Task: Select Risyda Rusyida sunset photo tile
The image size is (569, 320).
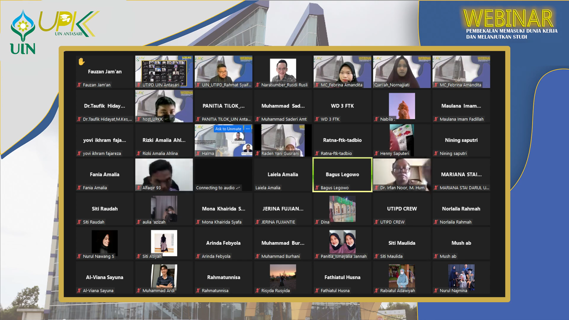Action: [x=283, y=277]
